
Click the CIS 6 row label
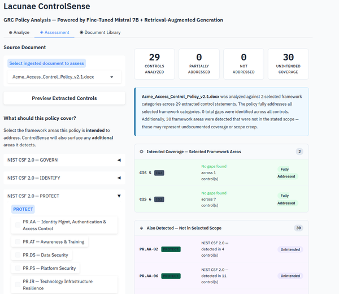pos(145,199)
